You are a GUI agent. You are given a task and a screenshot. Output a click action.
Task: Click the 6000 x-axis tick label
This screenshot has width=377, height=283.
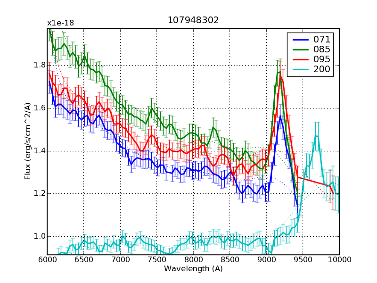(47, 260)
